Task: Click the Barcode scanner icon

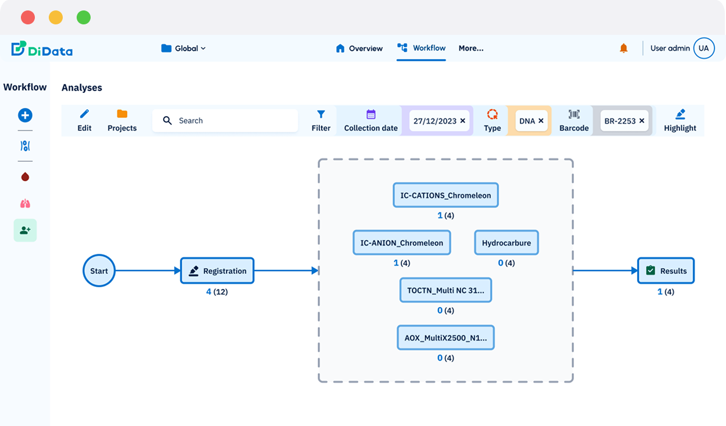Action: (x=573, y=120)
